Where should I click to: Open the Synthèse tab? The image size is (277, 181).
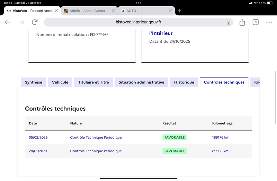(34, 82)
